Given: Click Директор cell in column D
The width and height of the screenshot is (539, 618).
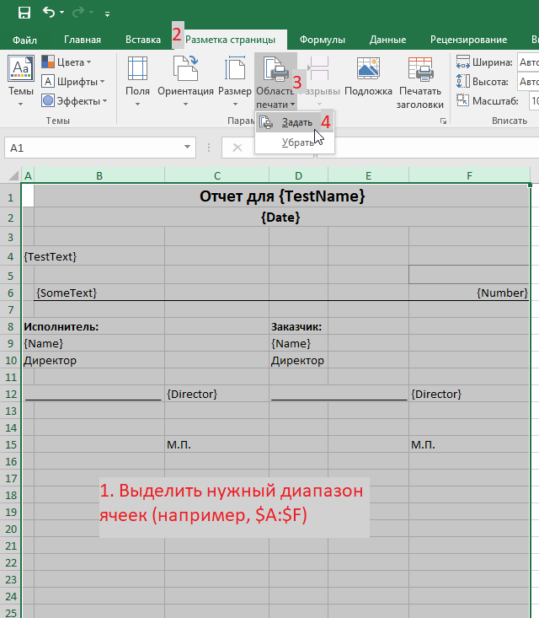Looking at the screenshot, I should tap(298, 360).
